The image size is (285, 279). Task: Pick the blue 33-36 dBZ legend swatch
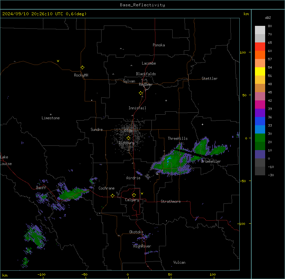tap(260, 121)
